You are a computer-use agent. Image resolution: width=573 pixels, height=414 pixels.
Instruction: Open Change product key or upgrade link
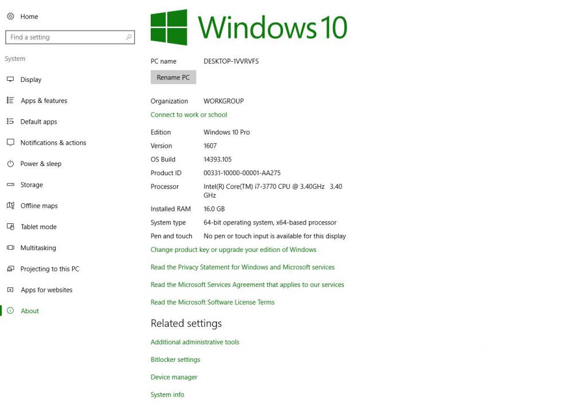tap(233, 250)
